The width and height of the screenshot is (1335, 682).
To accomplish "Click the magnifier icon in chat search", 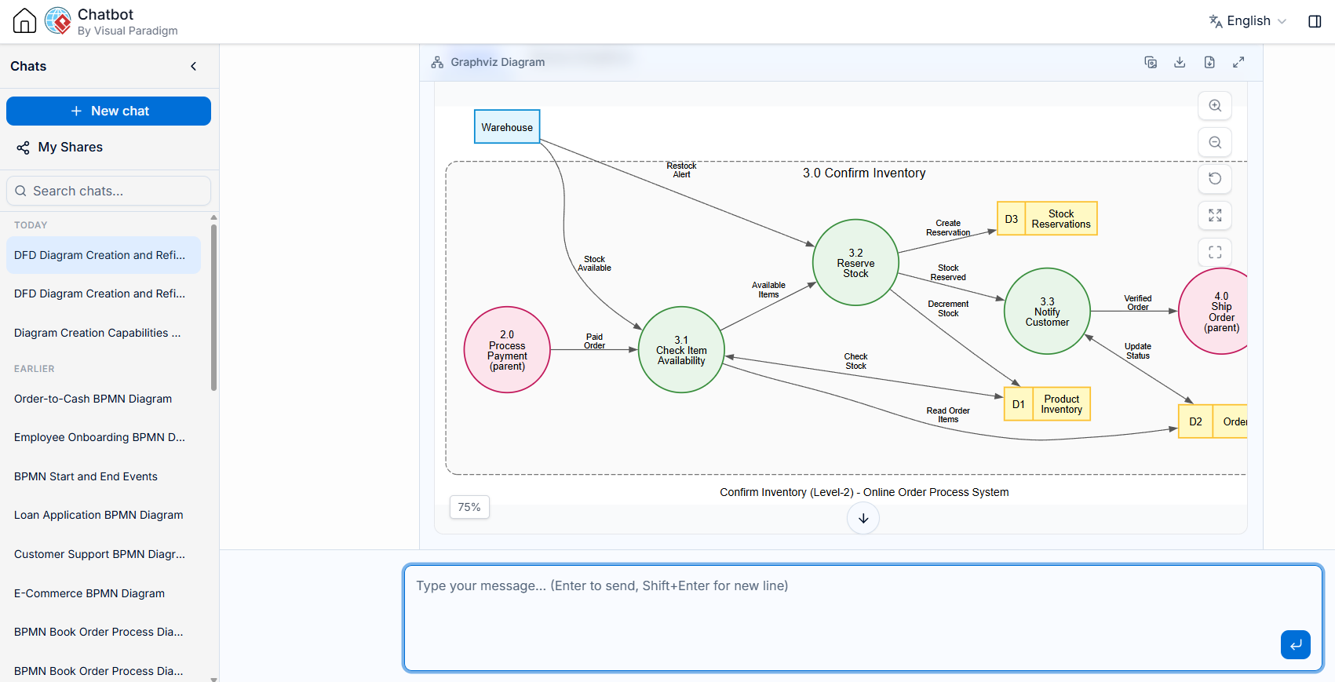I will [20, 191].
